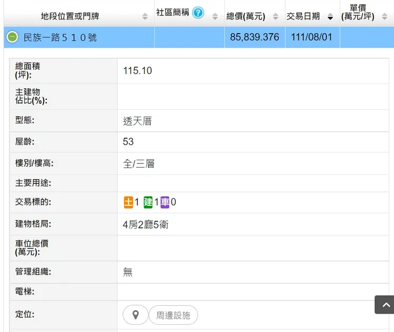The width and height of the screenshot is (394, 332).
Task: Select the 總面積(坪) label
Action: [x=27, y=70]
